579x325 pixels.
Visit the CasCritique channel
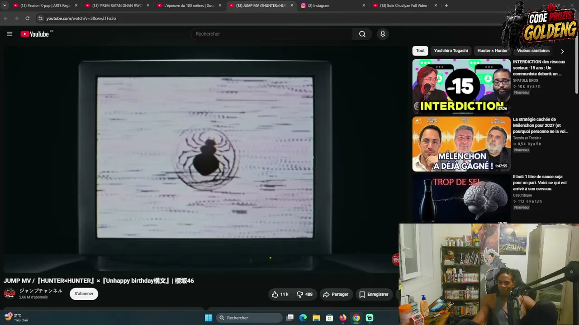pyautogui.click(x=522, y=195)
